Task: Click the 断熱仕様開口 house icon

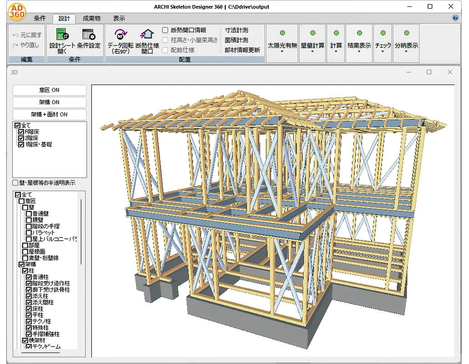Action: point(147,35)
